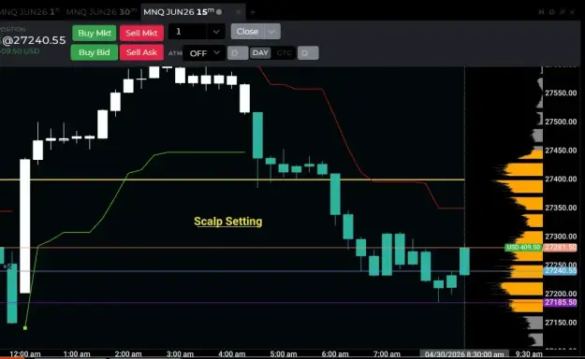The height and width of the screenshot is (359, 585).
Task: Select GTC time-in-force
Action: tap(284, 53)
